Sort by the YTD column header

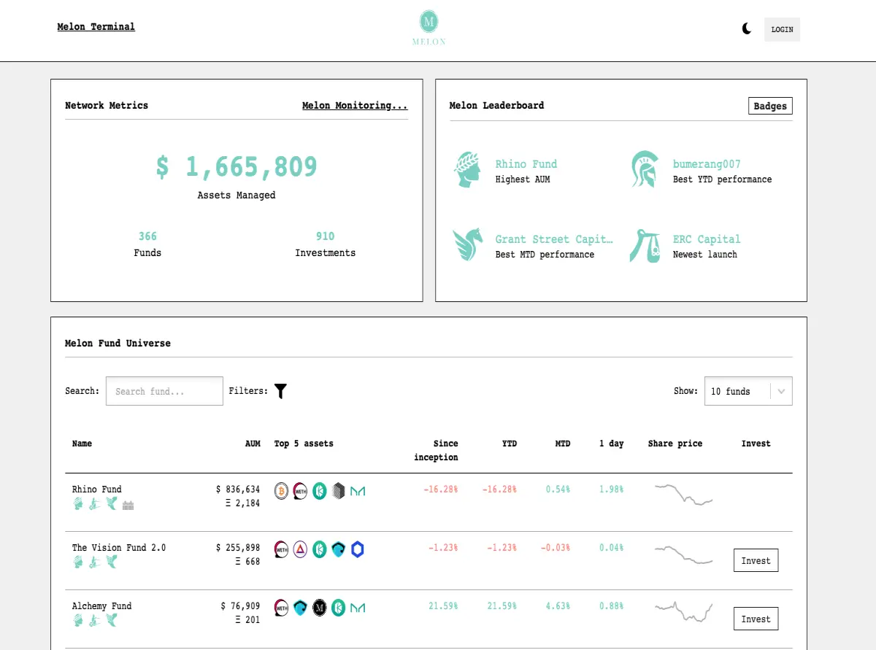(509, 444)
